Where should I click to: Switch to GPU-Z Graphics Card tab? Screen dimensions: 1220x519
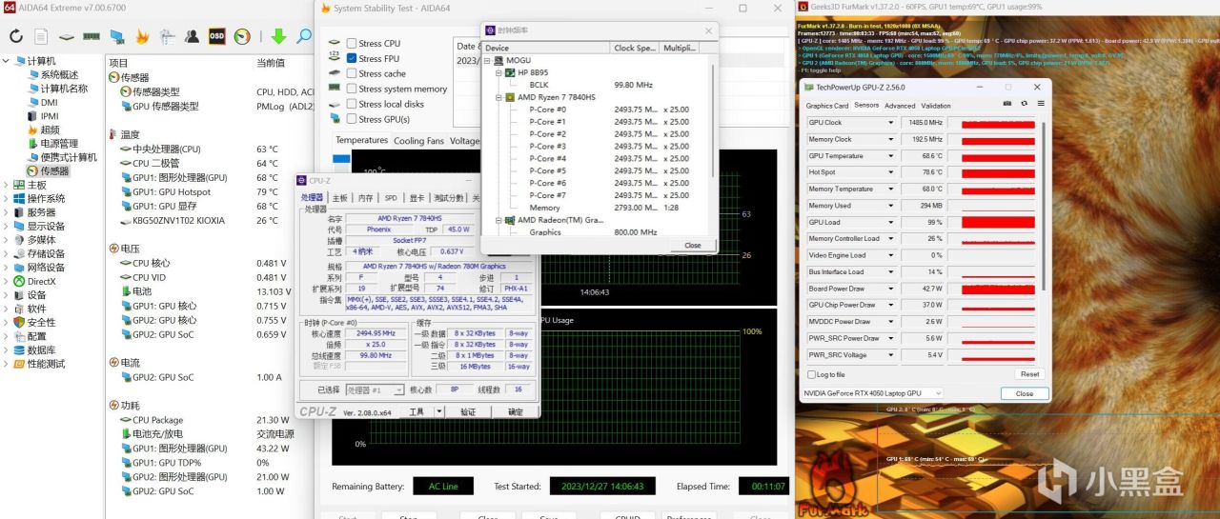(x=826, y=106)
